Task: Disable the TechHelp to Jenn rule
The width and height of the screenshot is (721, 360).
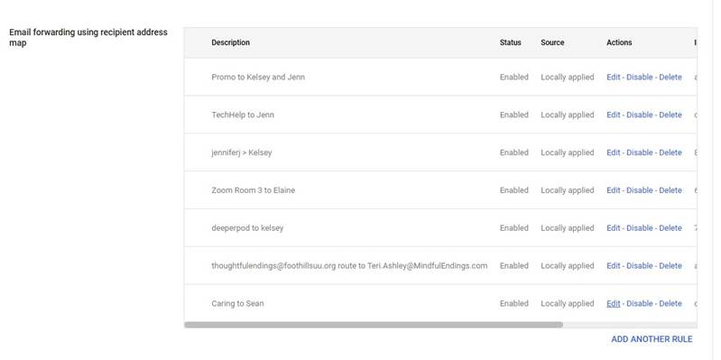Action: (x=639, y=115)
